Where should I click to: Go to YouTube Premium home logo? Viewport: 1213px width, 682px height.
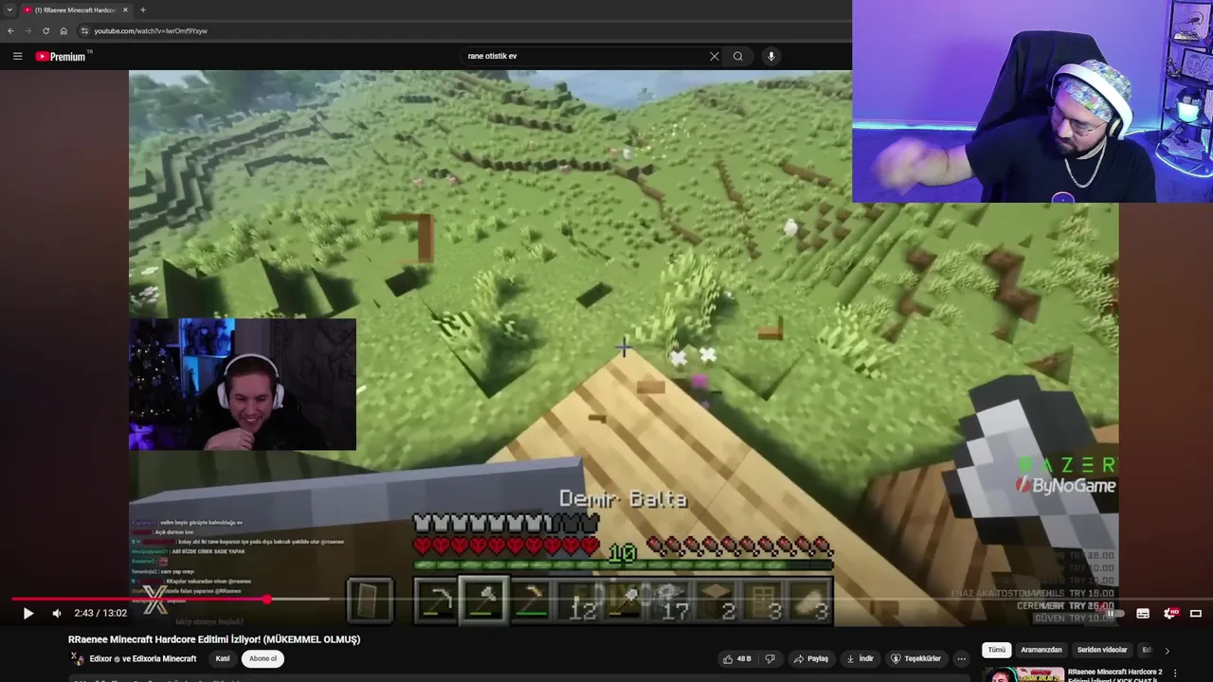pos(61,56)
